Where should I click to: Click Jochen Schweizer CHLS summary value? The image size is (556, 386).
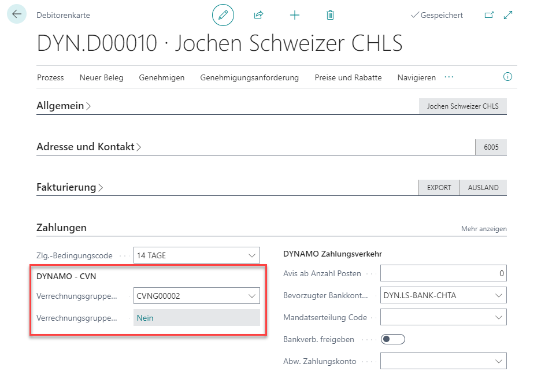(x=463, y=106)
